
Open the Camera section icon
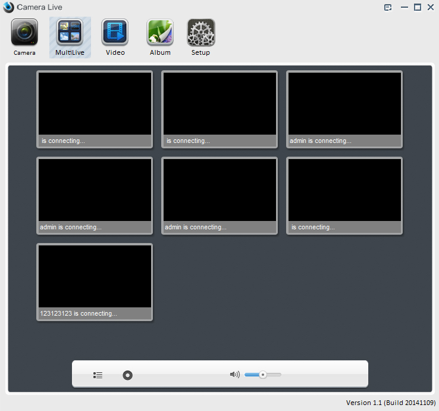click(24, 33)
